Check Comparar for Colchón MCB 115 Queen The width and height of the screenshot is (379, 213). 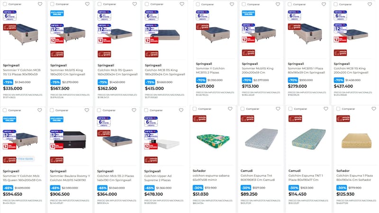point(101,4)
